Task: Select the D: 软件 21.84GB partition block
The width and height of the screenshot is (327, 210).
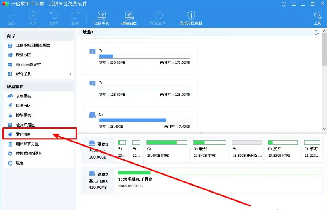Action: click(209, 149)
